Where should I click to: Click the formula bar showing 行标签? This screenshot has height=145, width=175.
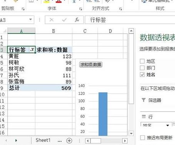tap(130, 20)
